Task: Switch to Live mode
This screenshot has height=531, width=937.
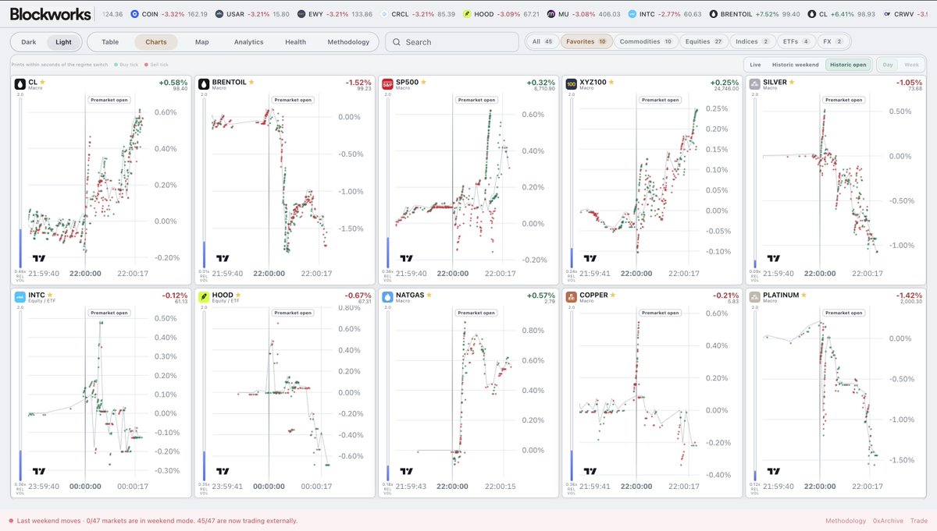Action: click(755, 65)
